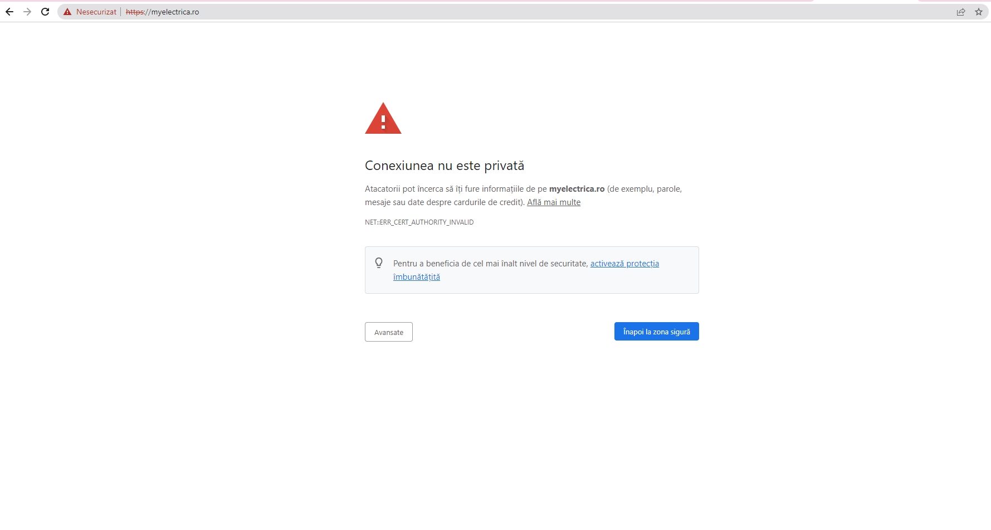The image size is (991, 530).
Task: Open the Nesecurizat security indicator
Action: (x=96, y=12)
